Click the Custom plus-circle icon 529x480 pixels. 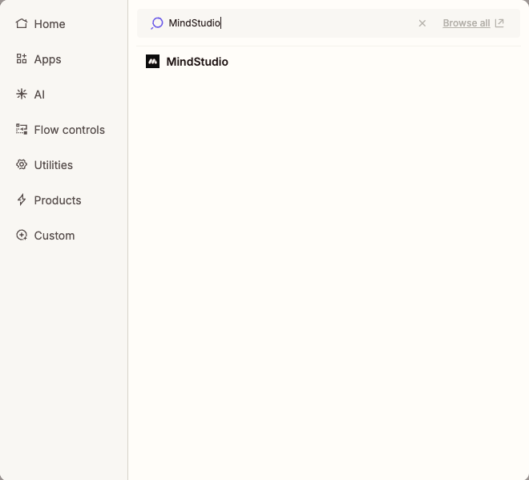[22, 235]
